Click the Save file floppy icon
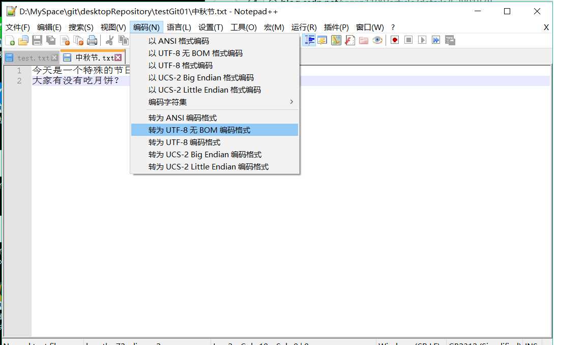586x345 pixels. pos(37,40)
